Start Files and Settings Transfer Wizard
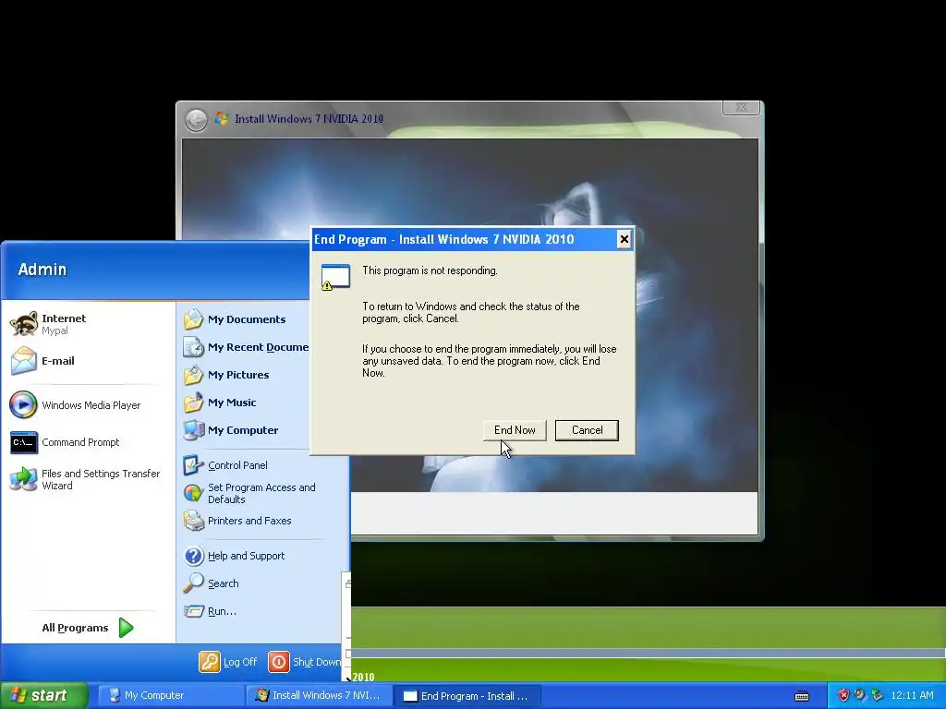This screenshot has height=709, width=946. pos(85,479)
